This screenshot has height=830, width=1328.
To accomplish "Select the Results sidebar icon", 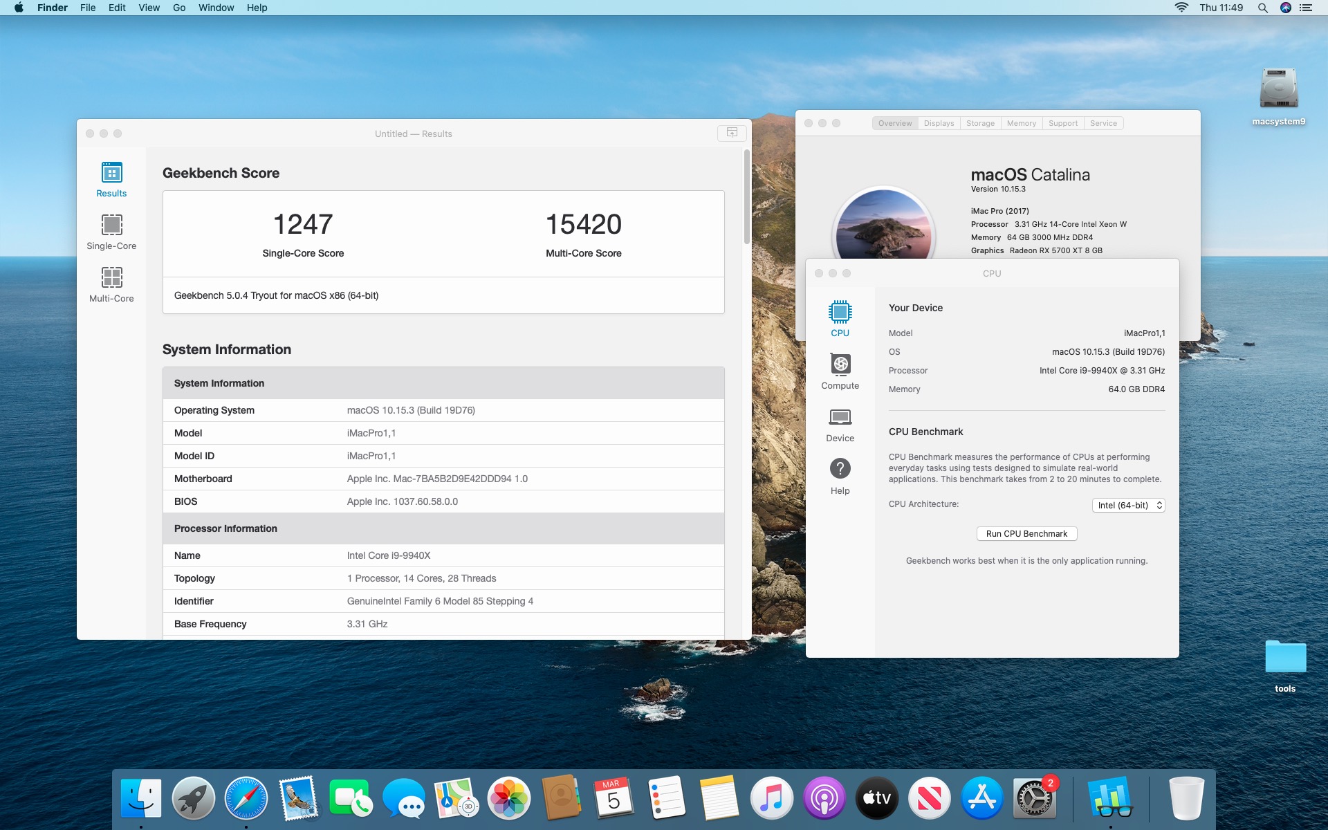I will pos(111,178).
